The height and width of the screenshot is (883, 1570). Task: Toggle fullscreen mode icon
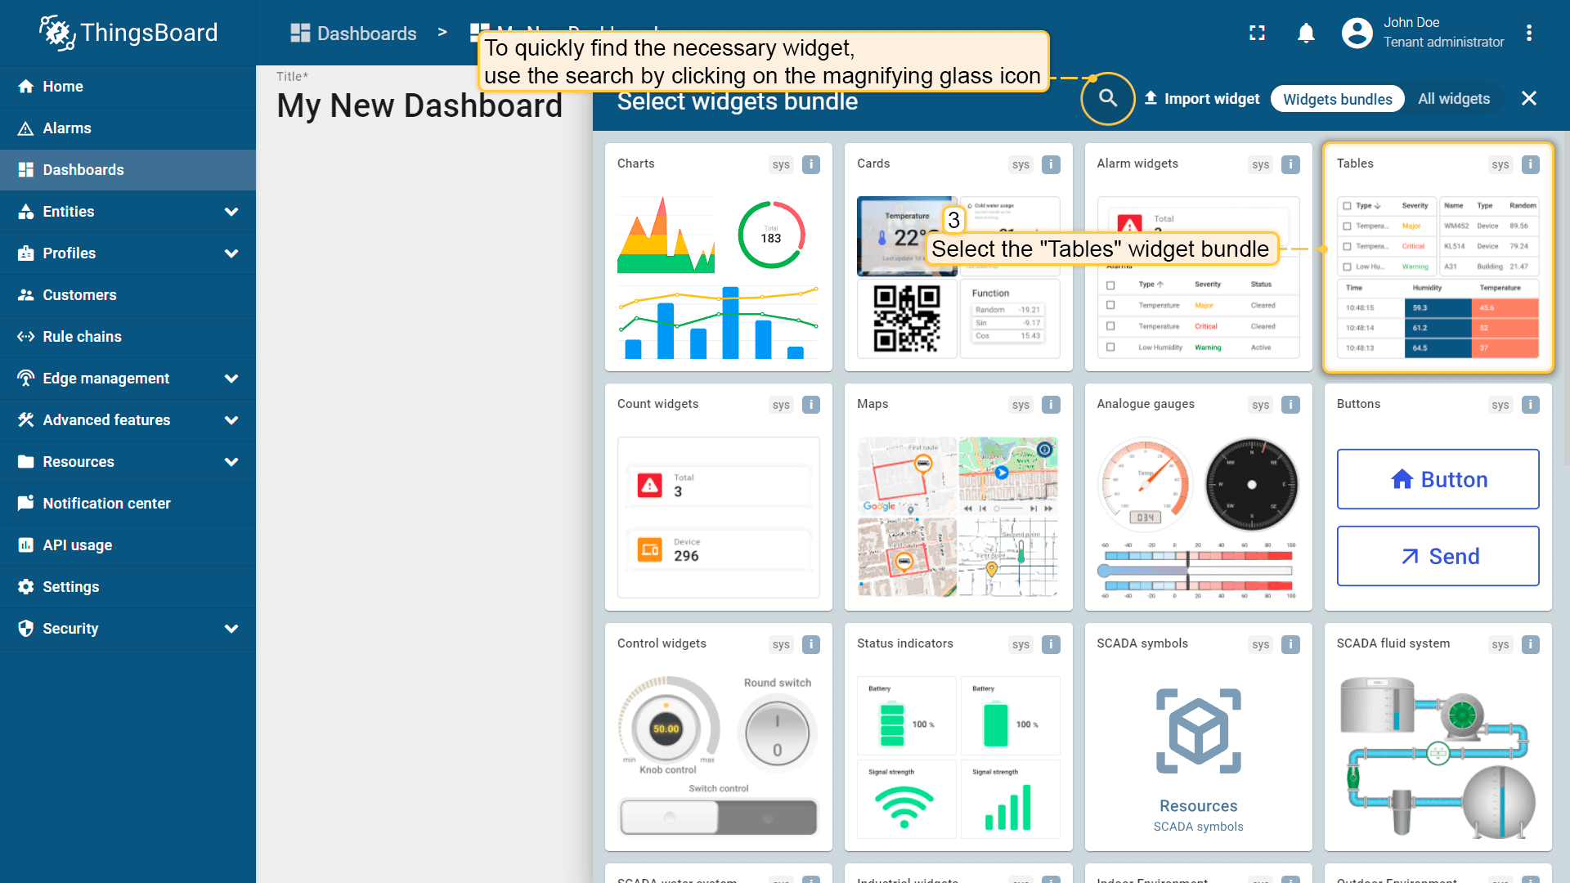(x=1257, y=33)
